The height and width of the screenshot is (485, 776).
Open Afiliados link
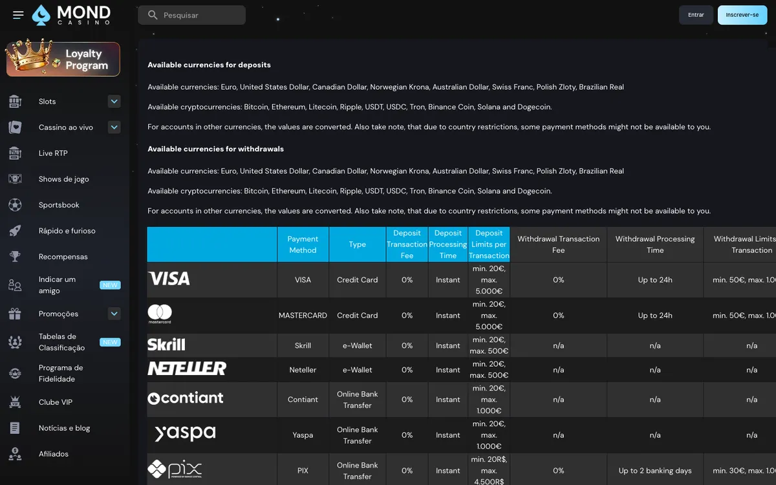54,454
